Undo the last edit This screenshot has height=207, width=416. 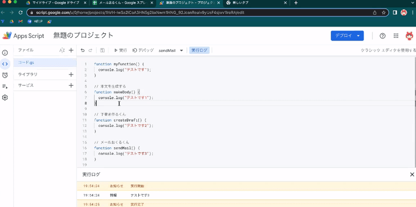click(83, 50)
